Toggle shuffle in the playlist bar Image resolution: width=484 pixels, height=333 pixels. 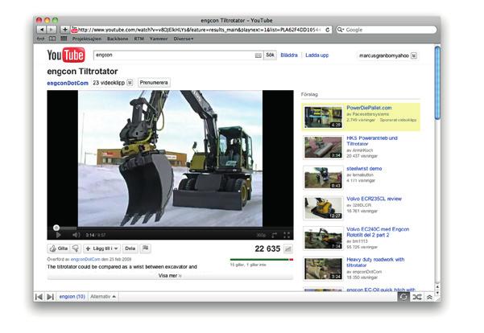click(x=417, y=297)
